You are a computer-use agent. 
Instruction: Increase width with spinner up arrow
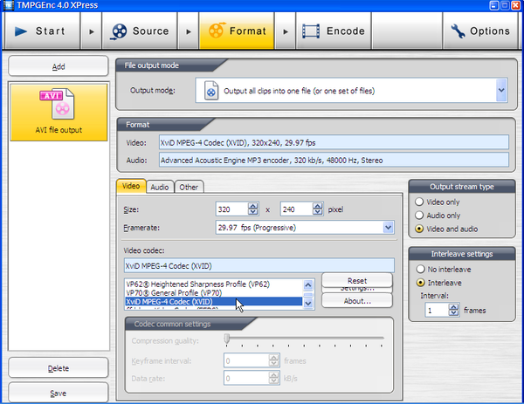tap(253, 206)
